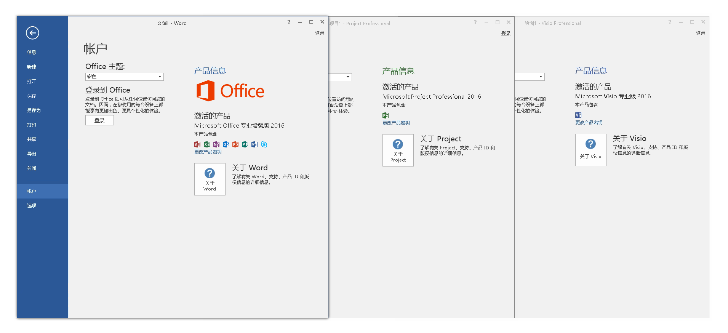Click the help question mark in Visio title bar
The height and width of the screenshot is (333, 728).
click(x=670, y=22)
